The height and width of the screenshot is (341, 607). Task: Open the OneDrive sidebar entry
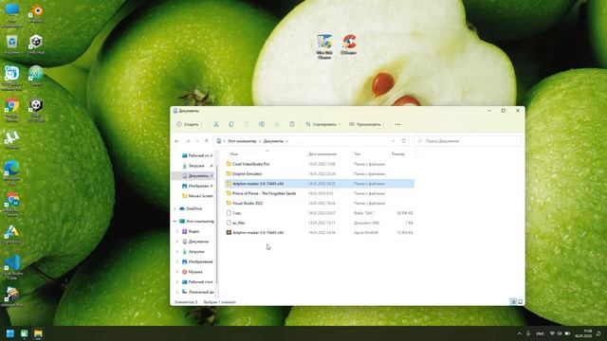pos(191,208)
